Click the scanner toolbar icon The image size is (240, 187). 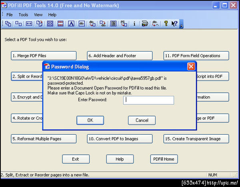pyautogui.click(x=145, y=24)
